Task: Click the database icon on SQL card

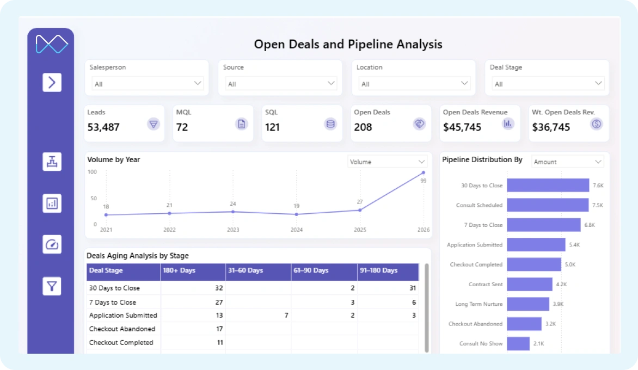Action: [x=330, y=124]
